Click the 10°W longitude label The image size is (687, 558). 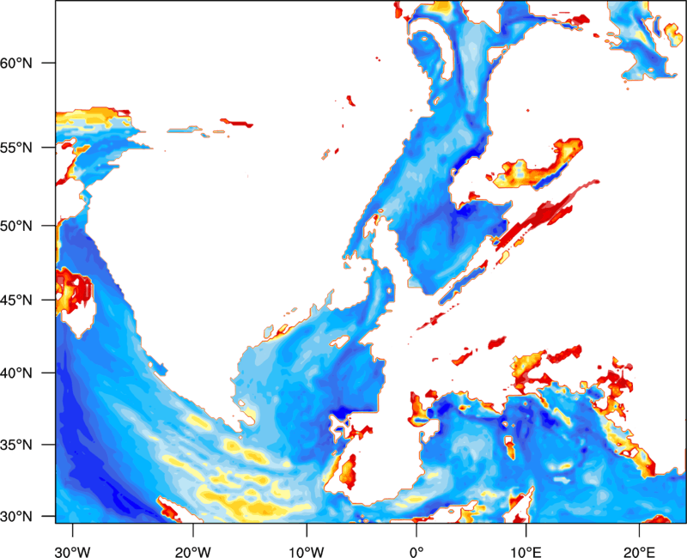pyautogui.click(x=306, y=552)
